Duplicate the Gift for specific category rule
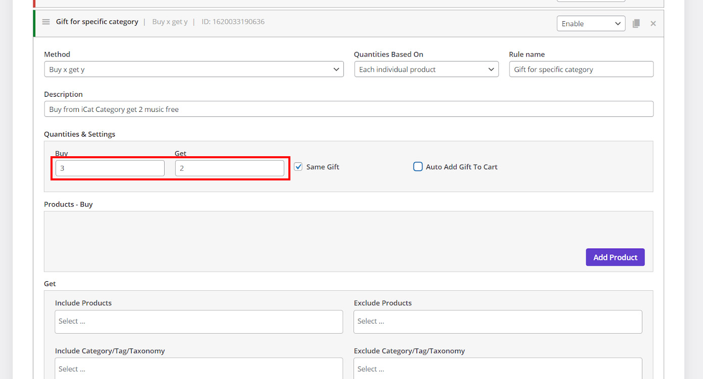Screen dimensions: 703x379 point(636,24)
